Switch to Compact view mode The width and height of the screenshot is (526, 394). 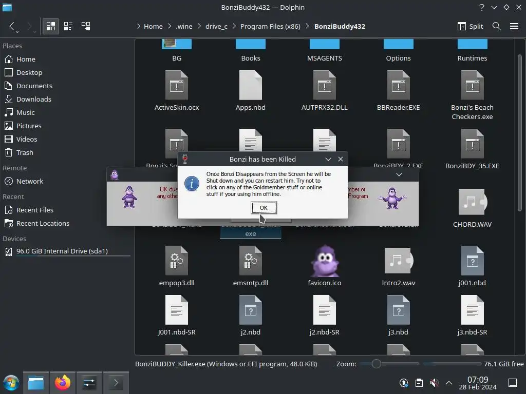tap(68, 26)
